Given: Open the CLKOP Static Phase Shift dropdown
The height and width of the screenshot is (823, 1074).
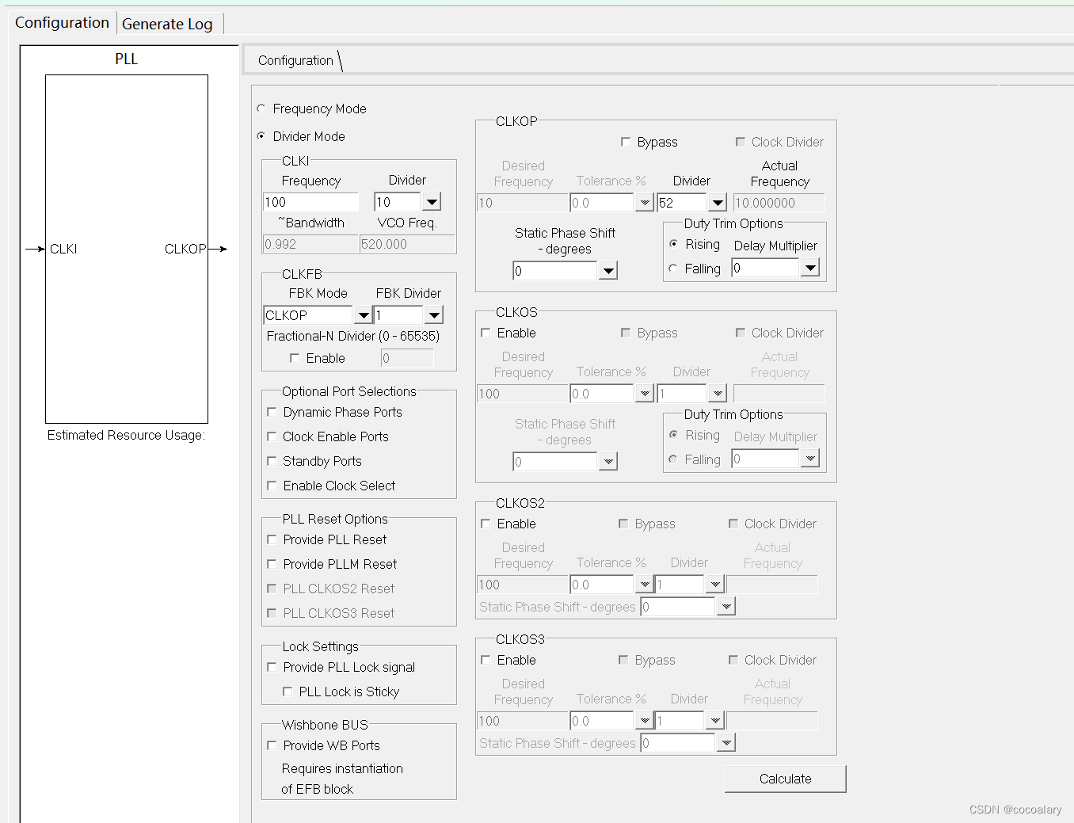Looking at the screenshot, I should pos(607,270).
